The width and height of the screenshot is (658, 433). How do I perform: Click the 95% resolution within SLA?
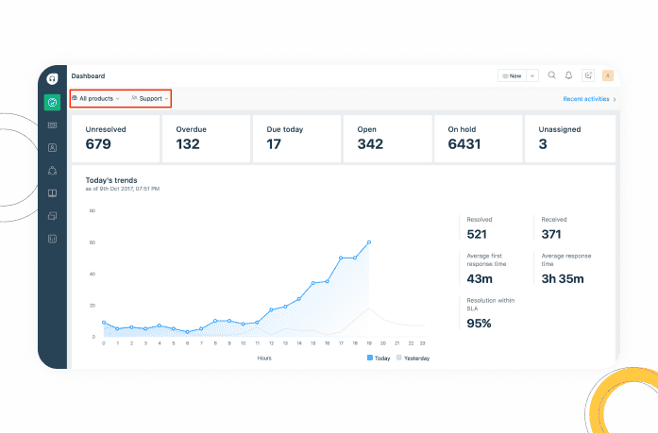click(x=479, y=324)
